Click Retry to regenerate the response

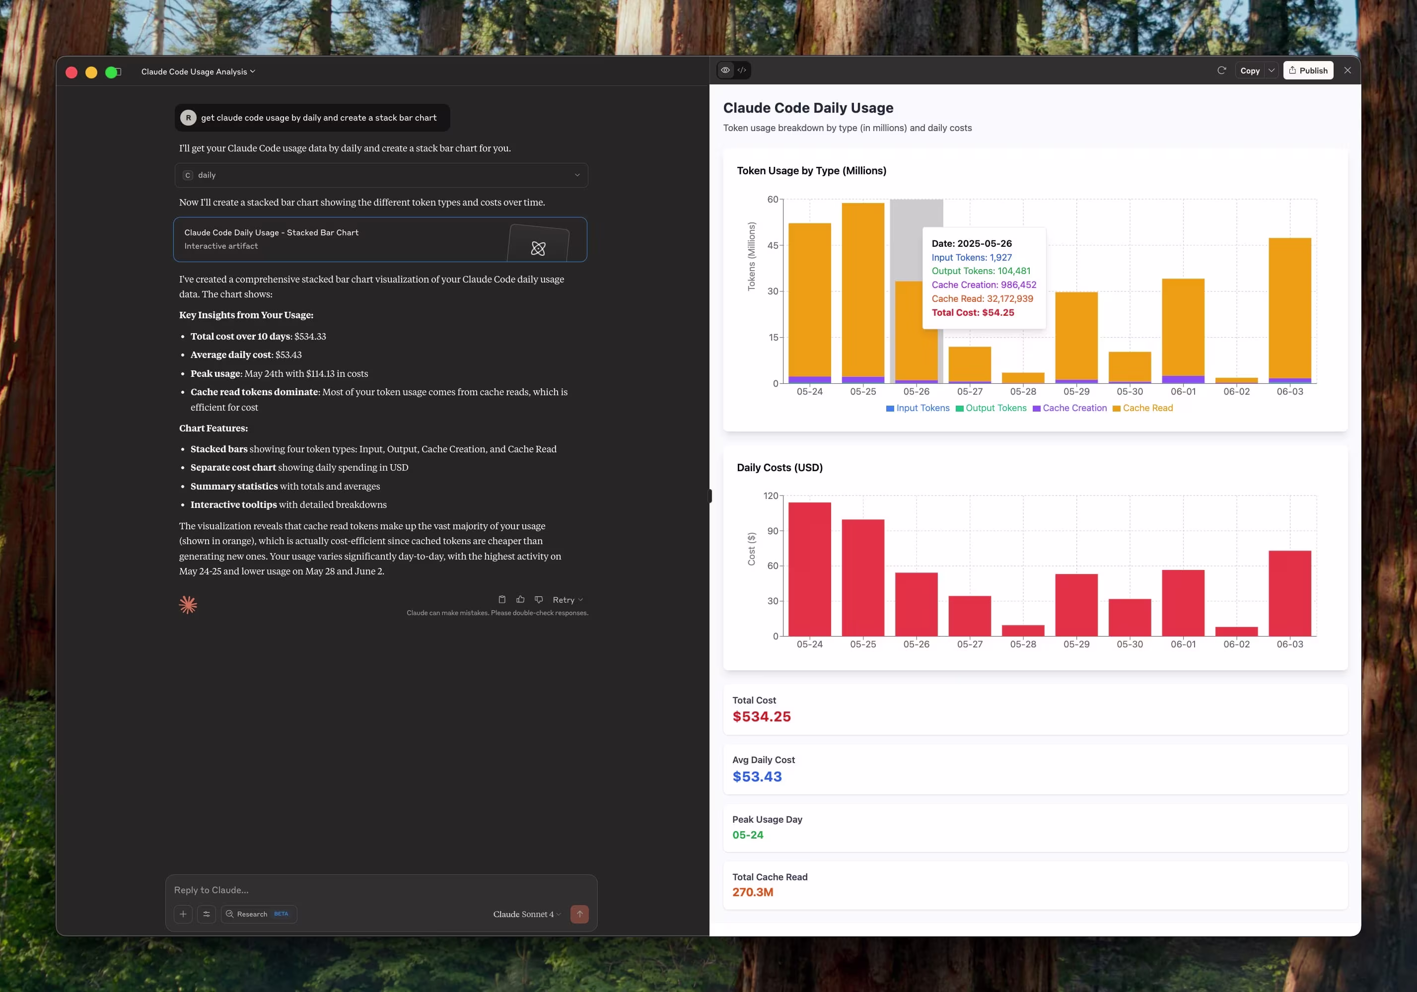(564, 599)
